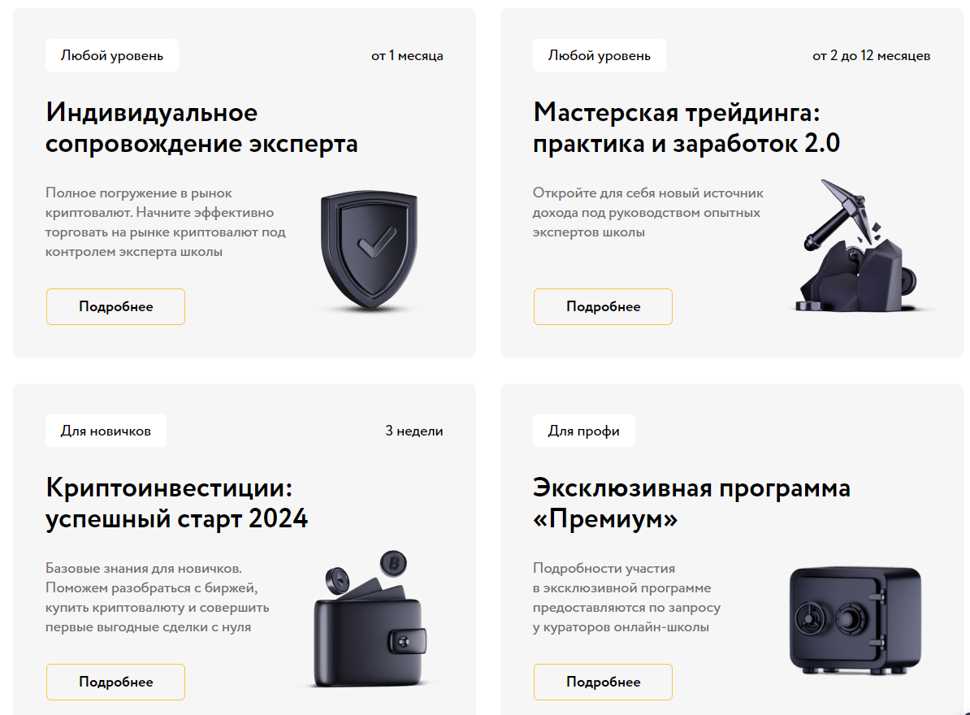The width and height of the screenshot is (970, 715).
Task: Click the 3 недели duration label
Action: tap(414, 431)
